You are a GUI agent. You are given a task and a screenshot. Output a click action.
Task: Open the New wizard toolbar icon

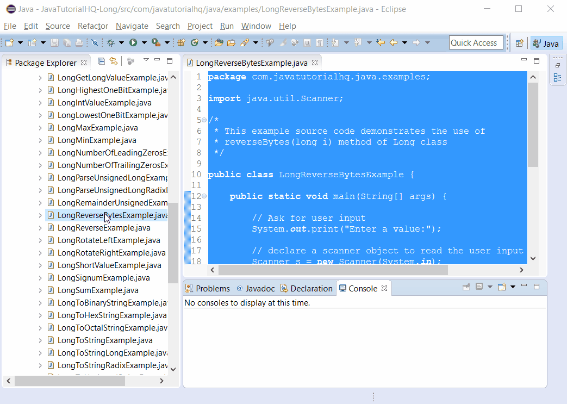tap(9, 42)
